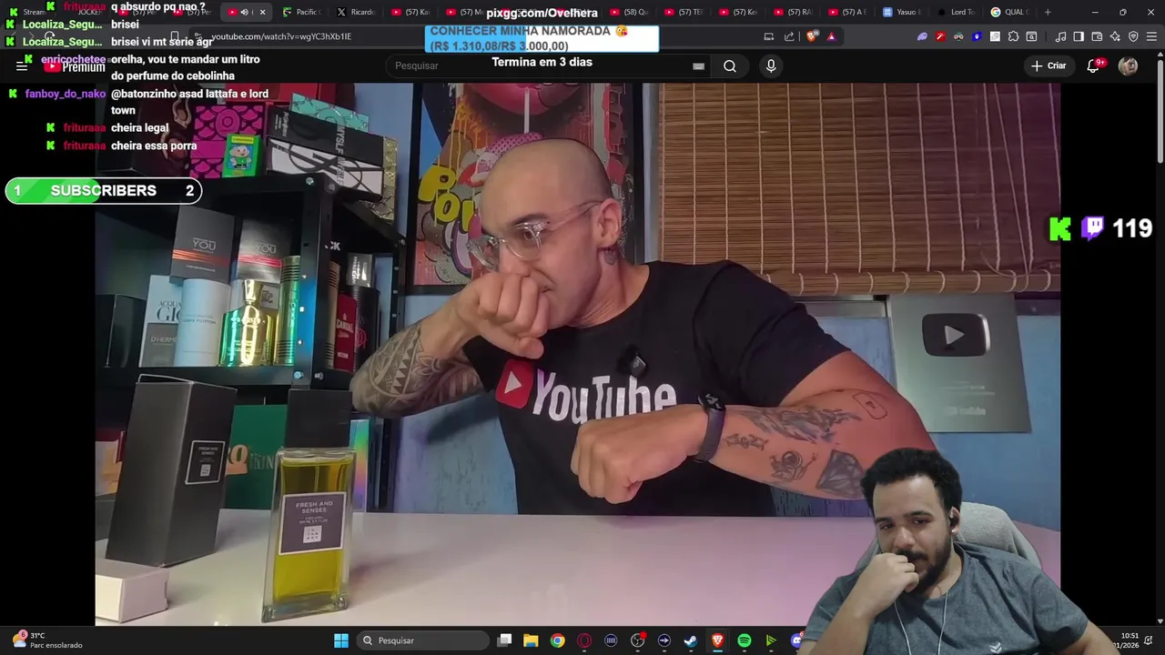Click the Criar button
1165x655 pixels.
click(x=1048, y=65)
